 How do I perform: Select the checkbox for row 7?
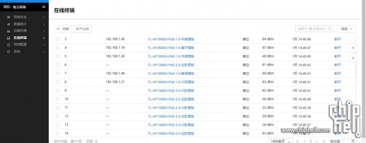click(58, 74)
